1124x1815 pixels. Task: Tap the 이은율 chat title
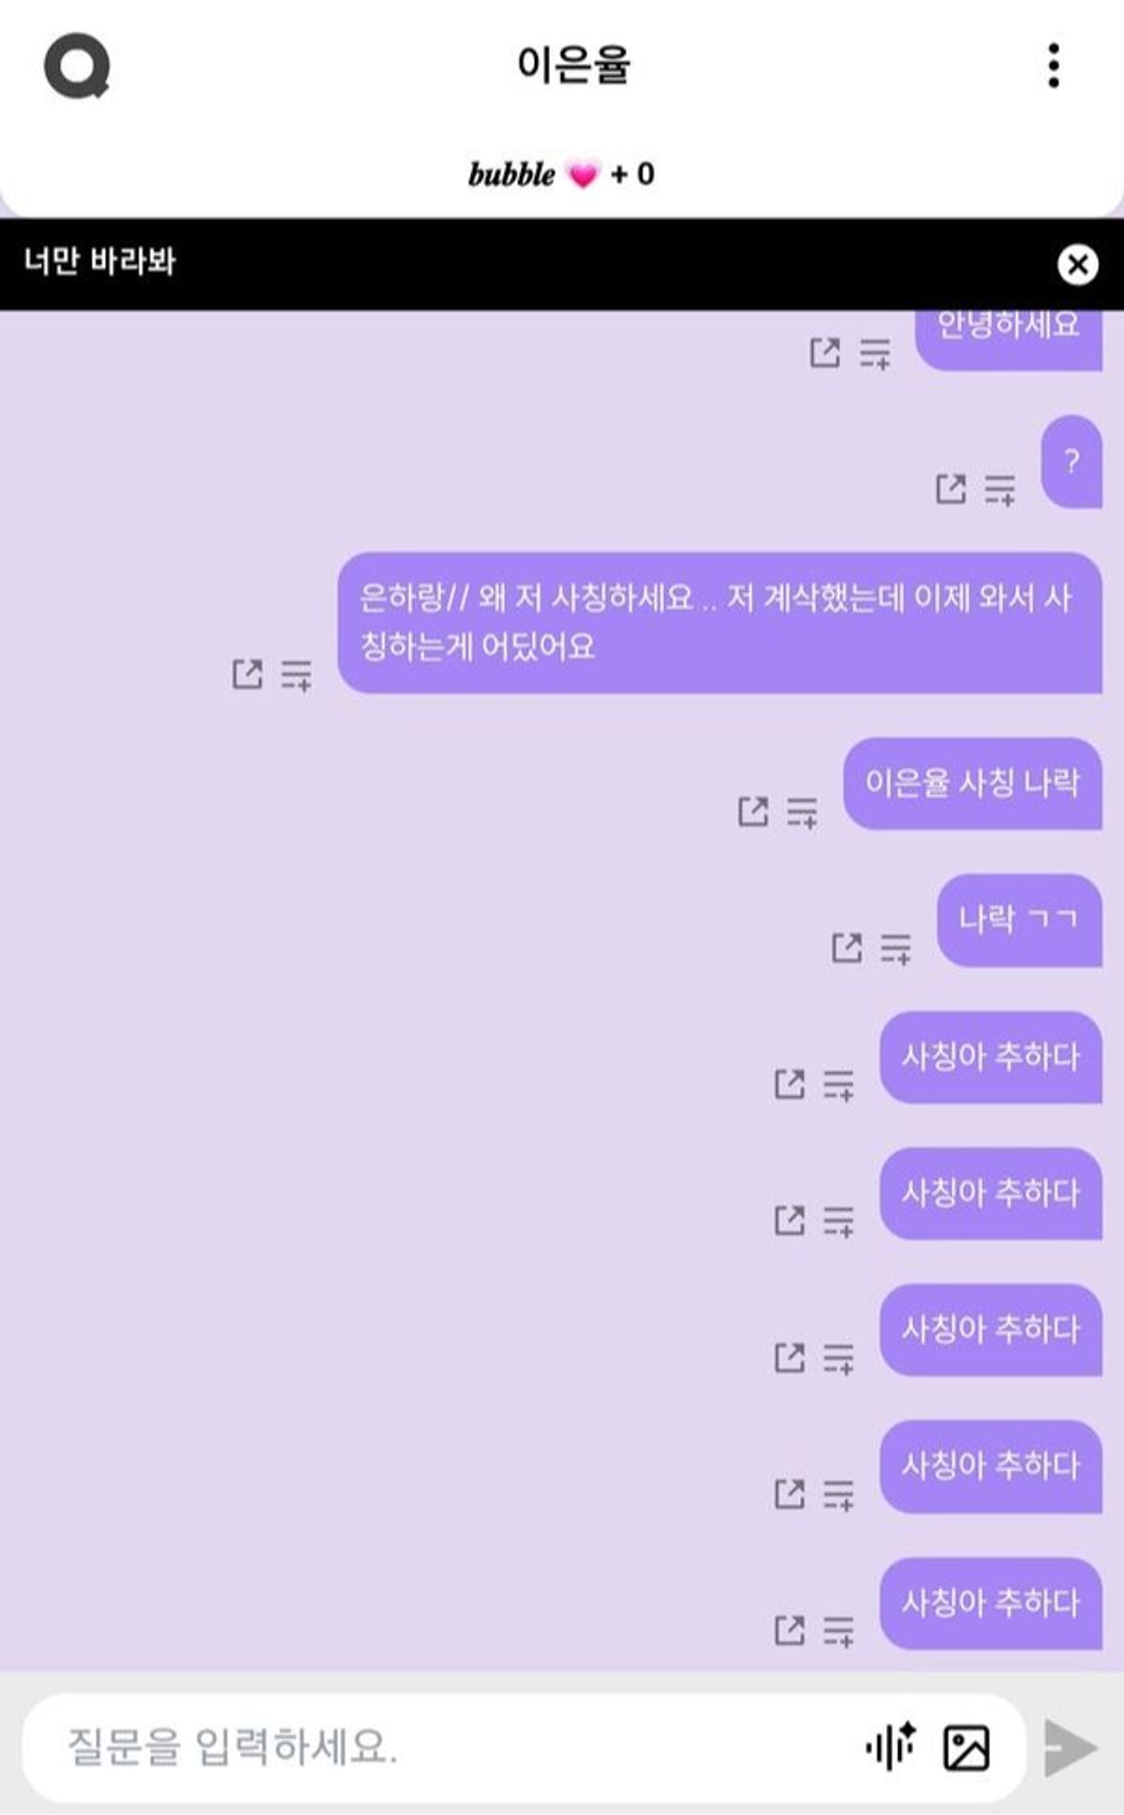click(x=573, y=66)
